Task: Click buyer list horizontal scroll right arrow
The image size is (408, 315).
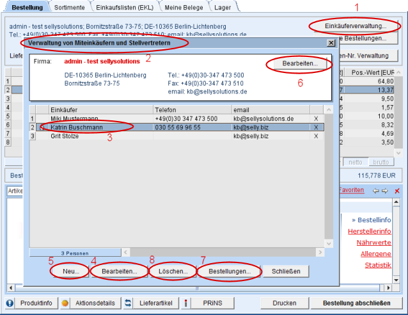Action: (x=320, y=252)
